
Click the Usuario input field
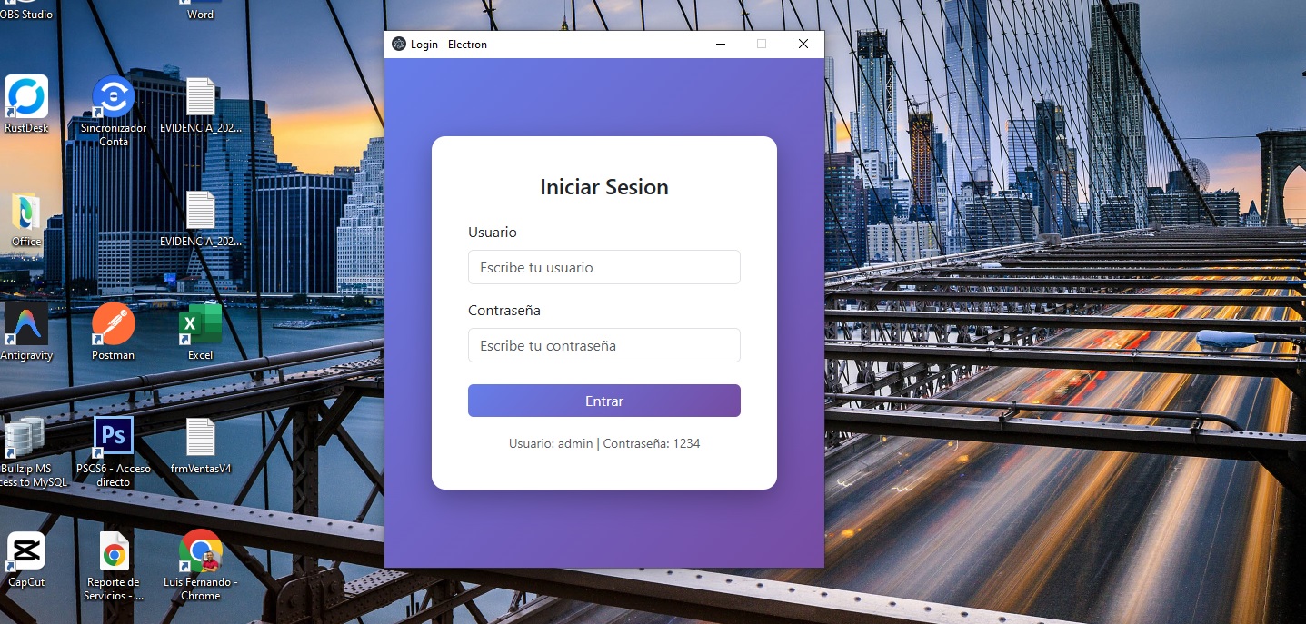pos(604,267)
